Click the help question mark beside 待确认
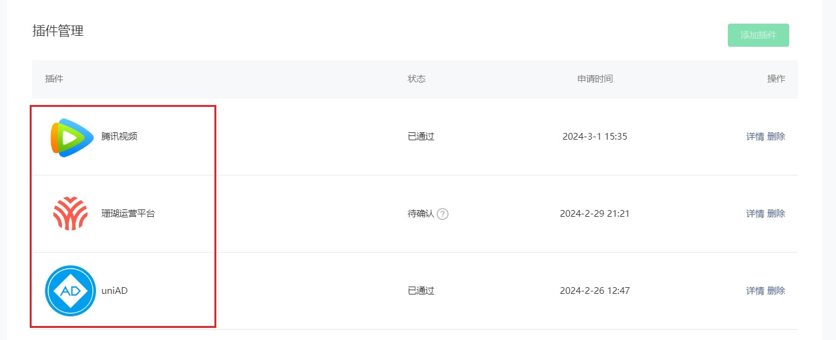Image resolution: width=836 pixels, height=340 pixels. (443, 214)
